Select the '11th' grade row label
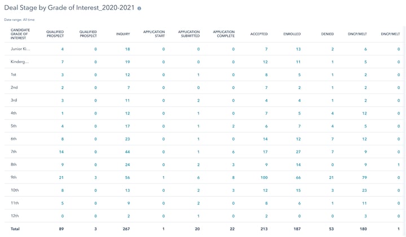This screenshot has width=406, height=237. click(15, 203)
